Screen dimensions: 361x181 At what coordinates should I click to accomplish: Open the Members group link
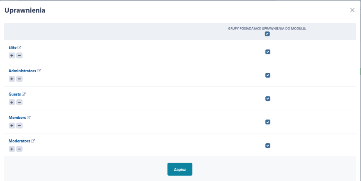(17, 118)
